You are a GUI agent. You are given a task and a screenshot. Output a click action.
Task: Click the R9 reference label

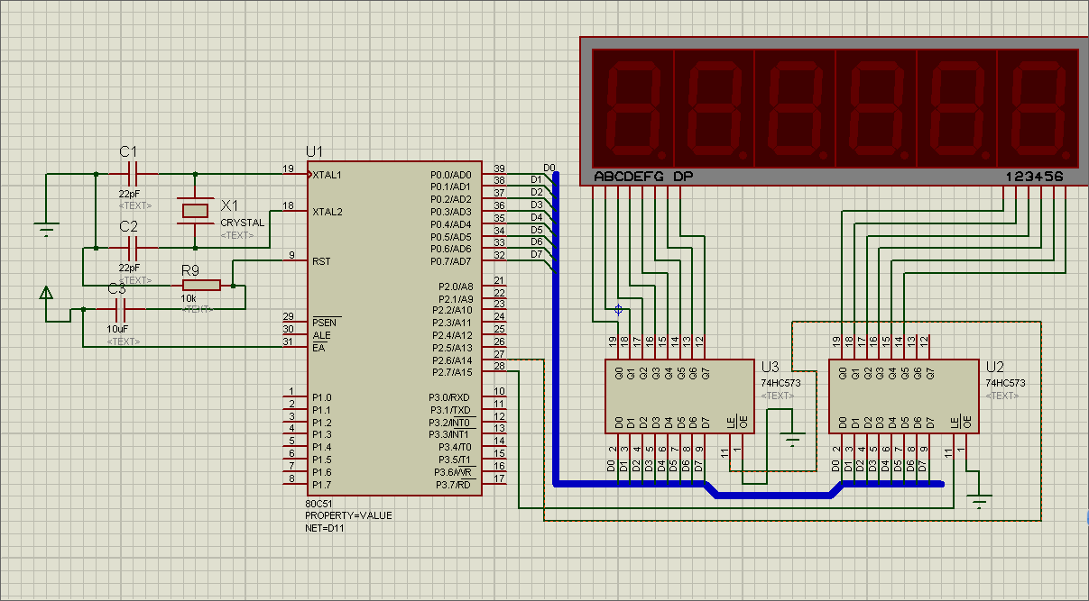pos(190,269)
